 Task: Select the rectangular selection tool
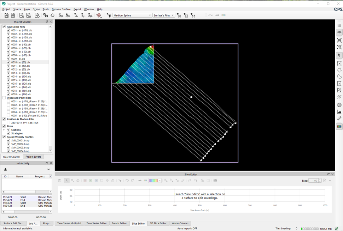point(339,63)
